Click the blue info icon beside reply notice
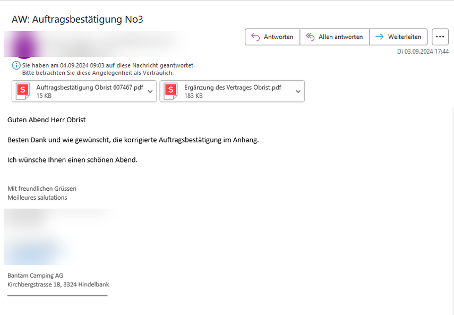This screenshot has height=315, width=454. 16,65
